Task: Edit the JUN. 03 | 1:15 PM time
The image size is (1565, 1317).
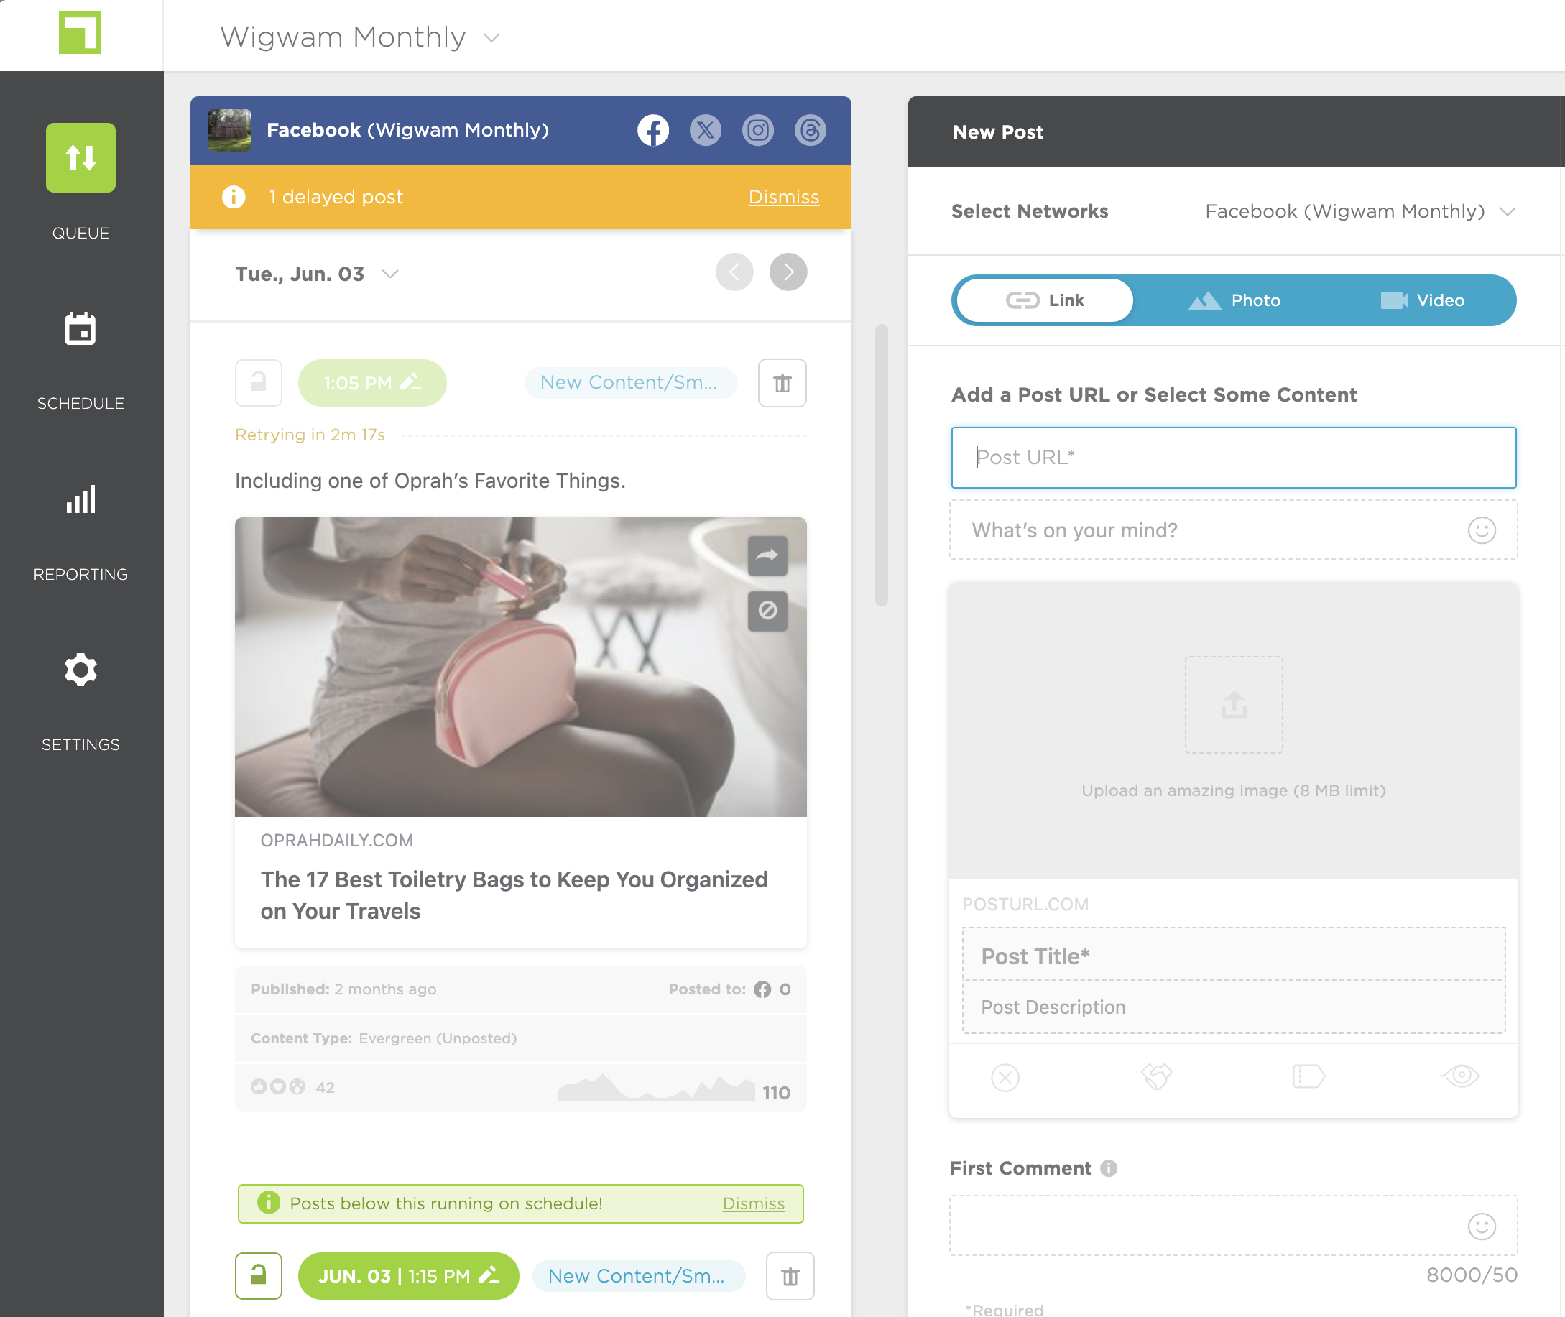Action: 408,1277
